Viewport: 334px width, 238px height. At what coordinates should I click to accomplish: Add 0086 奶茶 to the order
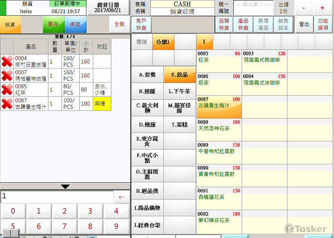[219, 80]
